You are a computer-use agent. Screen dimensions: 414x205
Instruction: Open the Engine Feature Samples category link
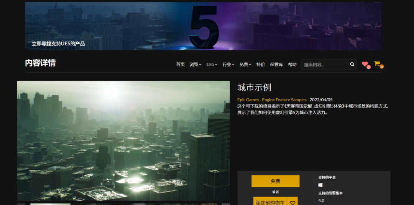[x=284, y=100]
